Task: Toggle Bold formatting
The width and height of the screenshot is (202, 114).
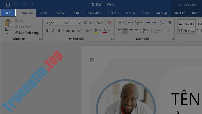Action: click(47, 31)
